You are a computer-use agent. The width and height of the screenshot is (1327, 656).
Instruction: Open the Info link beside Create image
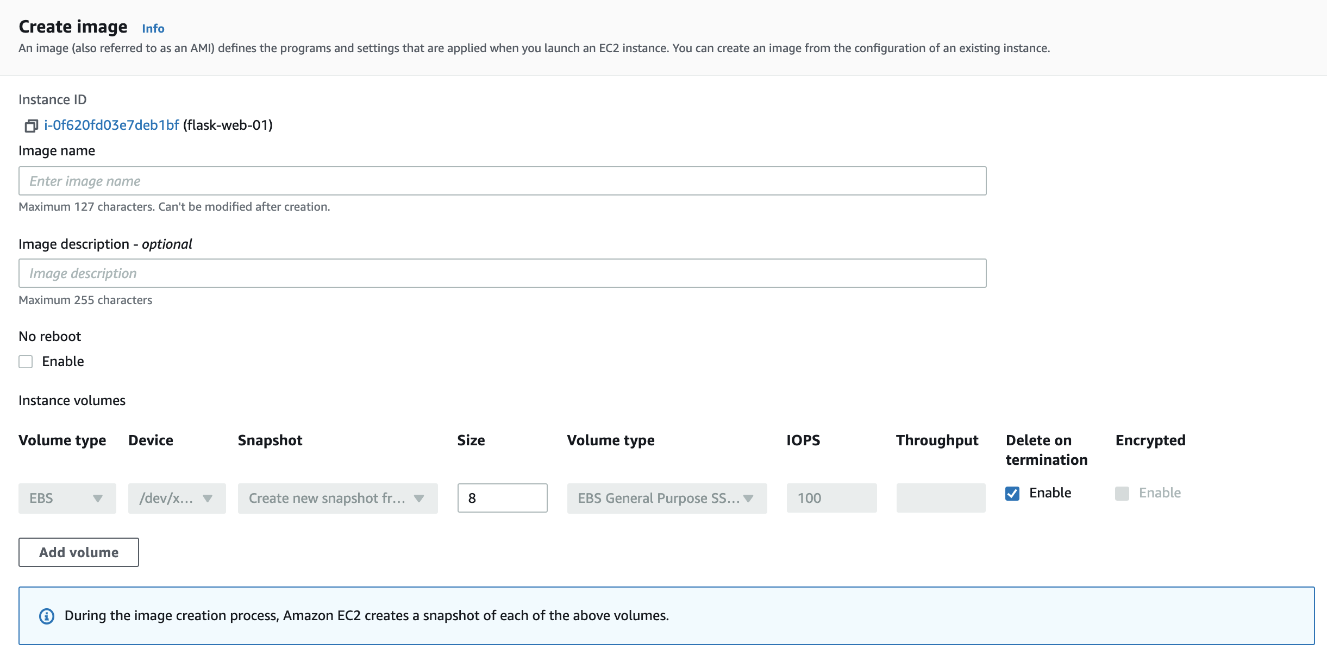coord(153,28)
